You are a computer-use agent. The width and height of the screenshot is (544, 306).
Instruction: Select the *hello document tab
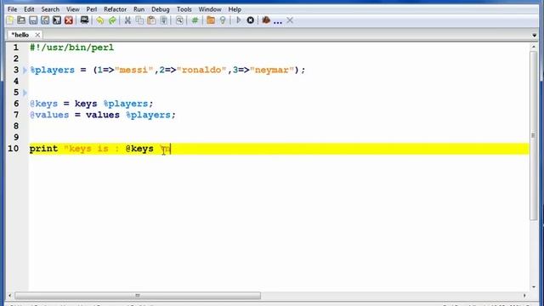click(20, 35)
